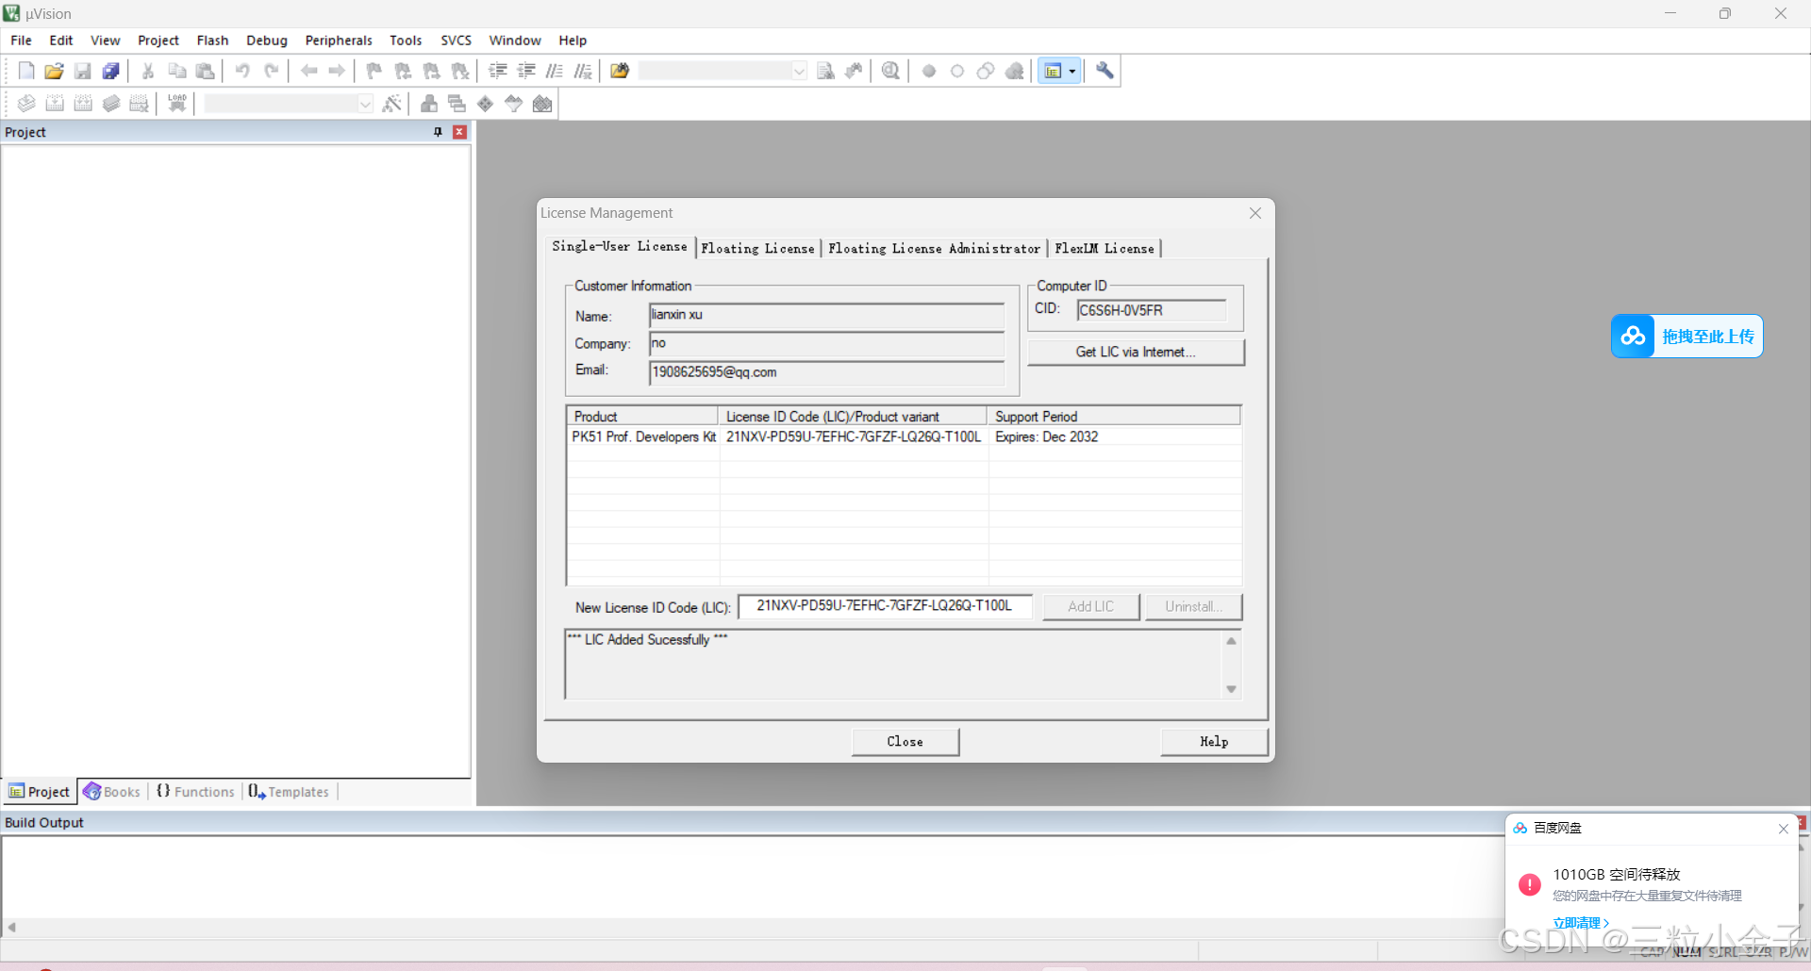Open the Project menu
1811x971 pixels.
158,41
